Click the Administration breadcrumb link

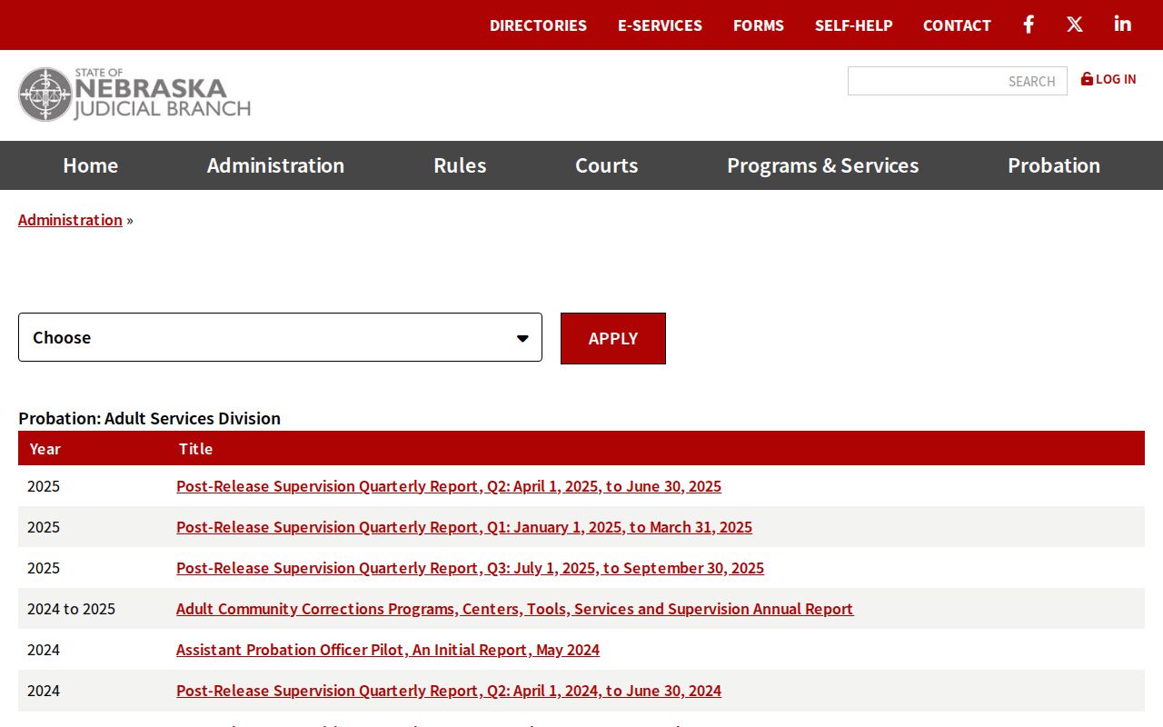[x=70, y=220]
